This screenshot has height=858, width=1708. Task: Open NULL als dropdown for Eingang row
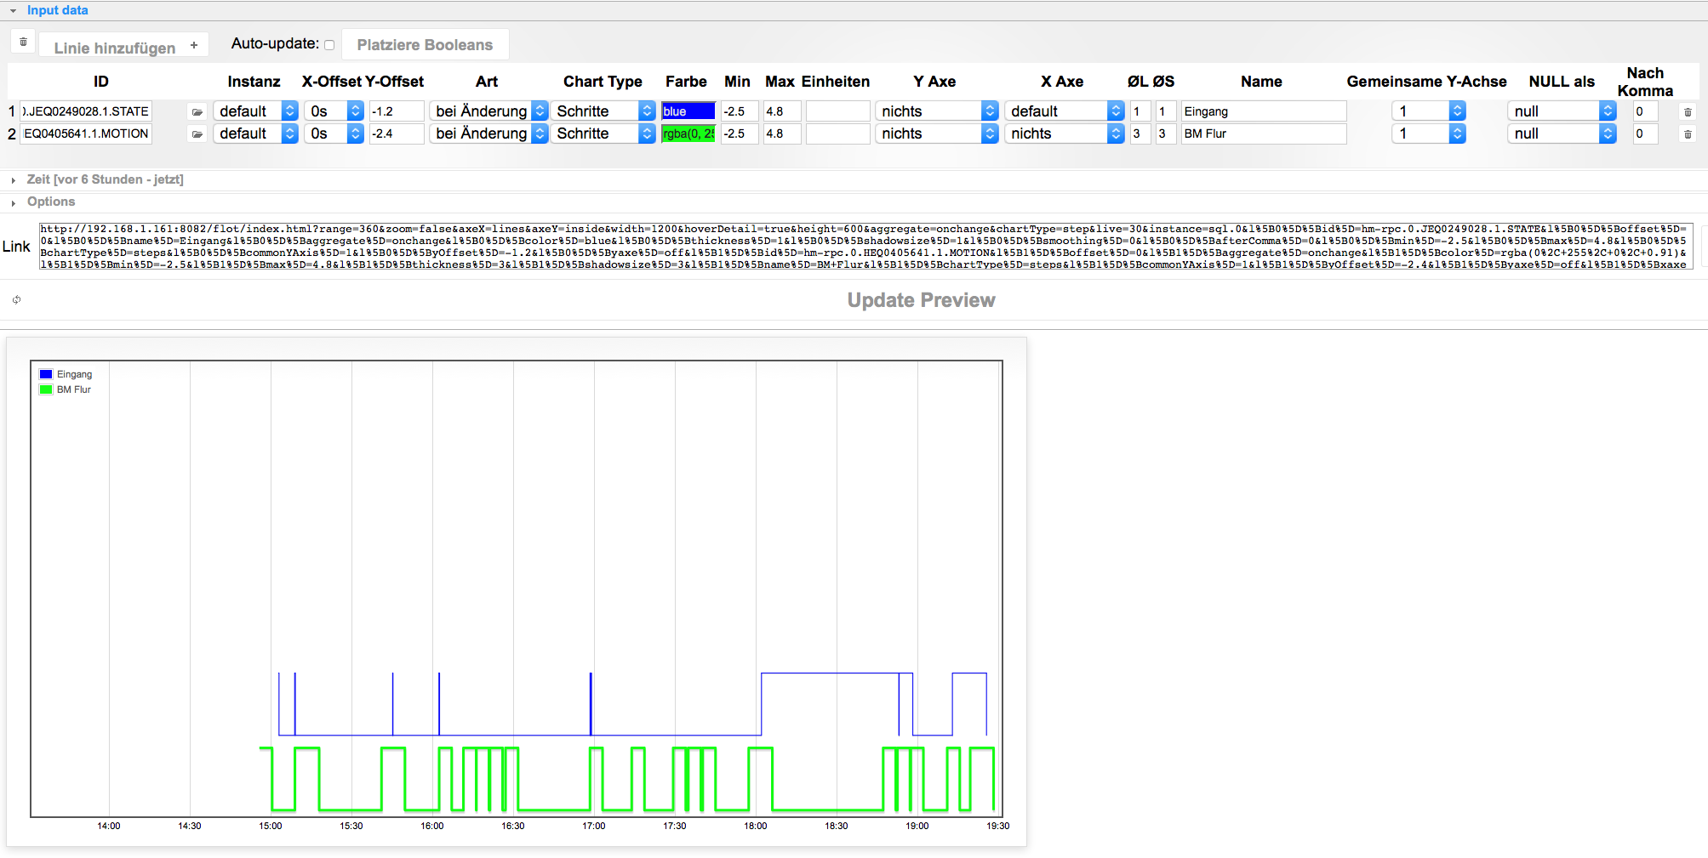pyautogui.click(x=1562, y=111)
